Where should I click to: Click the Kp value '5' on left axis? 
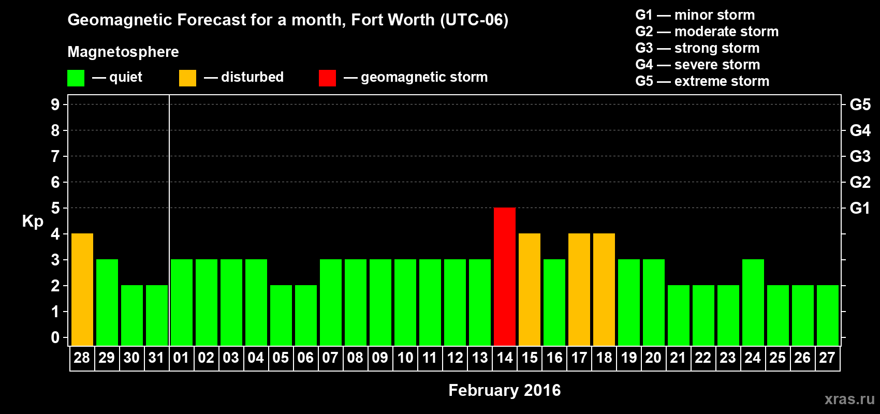(x=55, y=209)
